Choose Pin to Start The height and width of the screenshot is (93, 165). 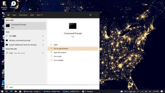click(73, 56)
